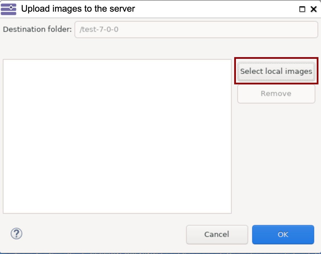Click the disabled Remove button
This screenshot has width=321, height=254.
(x=276, y=94)
